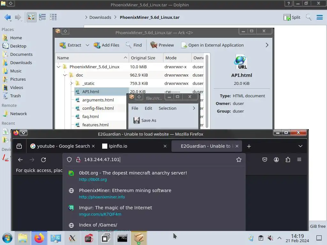Open File menu in preview window
The width and height of the screenshot is (327, 245).
pyautogui.click(x=135, y=108)
